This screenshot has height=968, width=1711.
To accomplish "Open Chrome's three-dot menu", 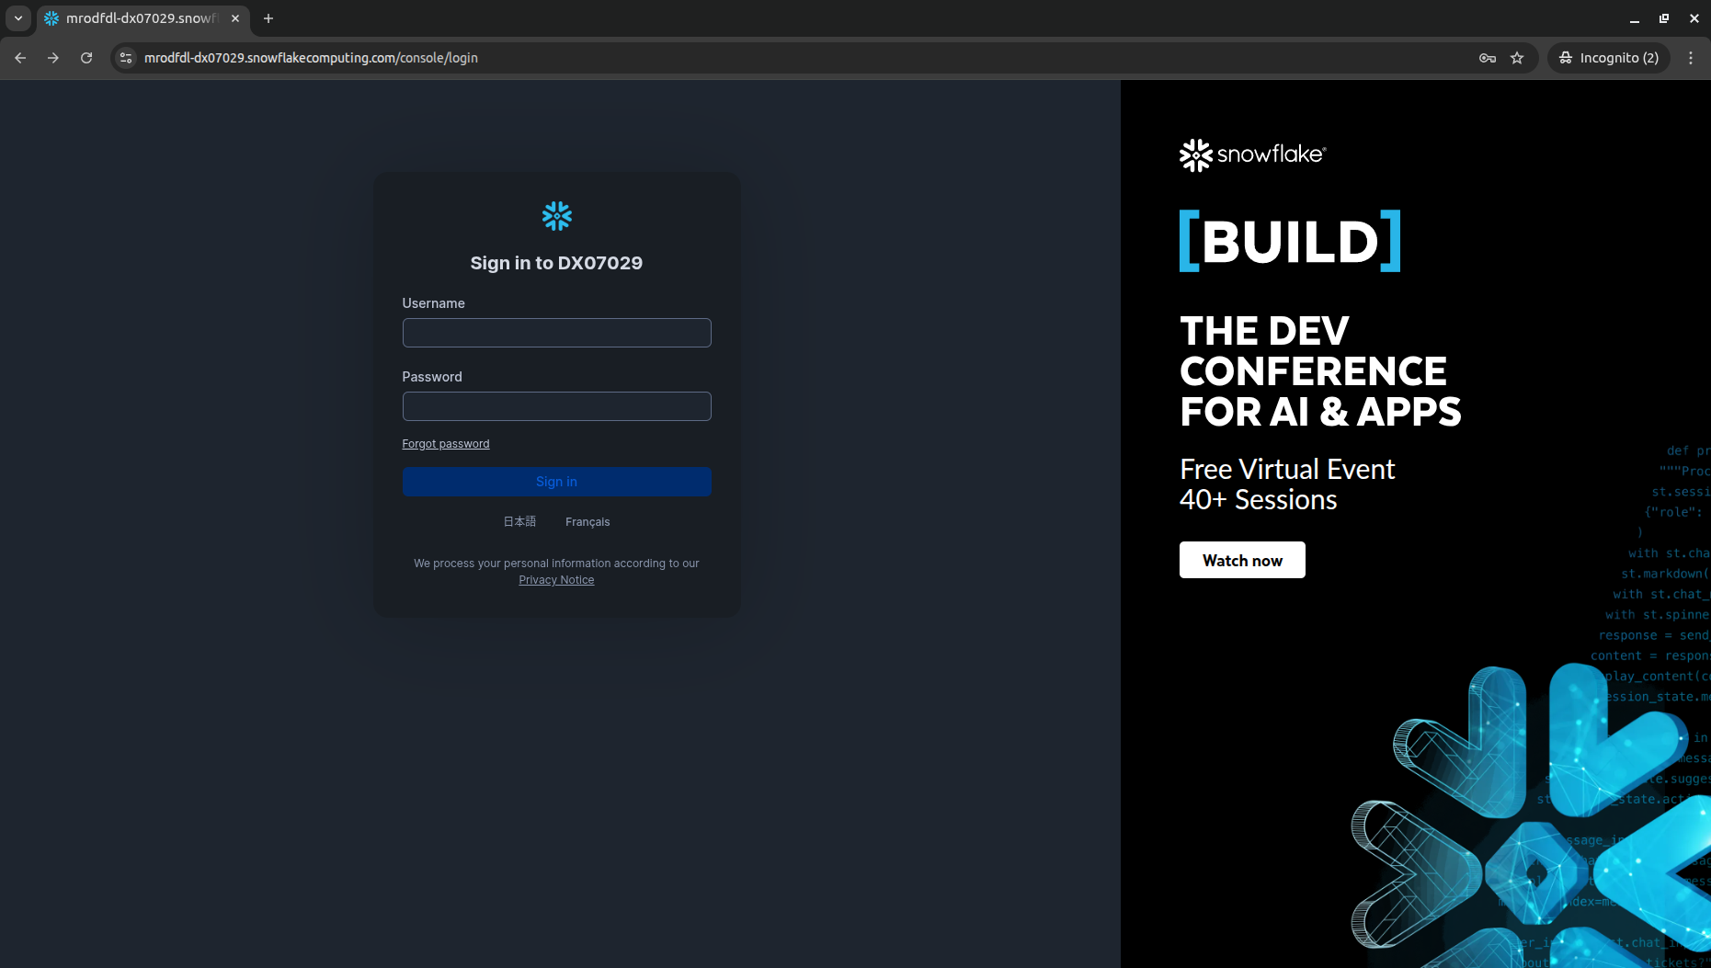I will tap(1691, 58).
